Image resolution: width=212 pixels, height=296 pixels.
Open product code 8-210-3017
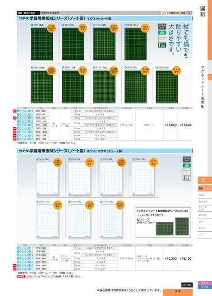(x=25, y=129)
